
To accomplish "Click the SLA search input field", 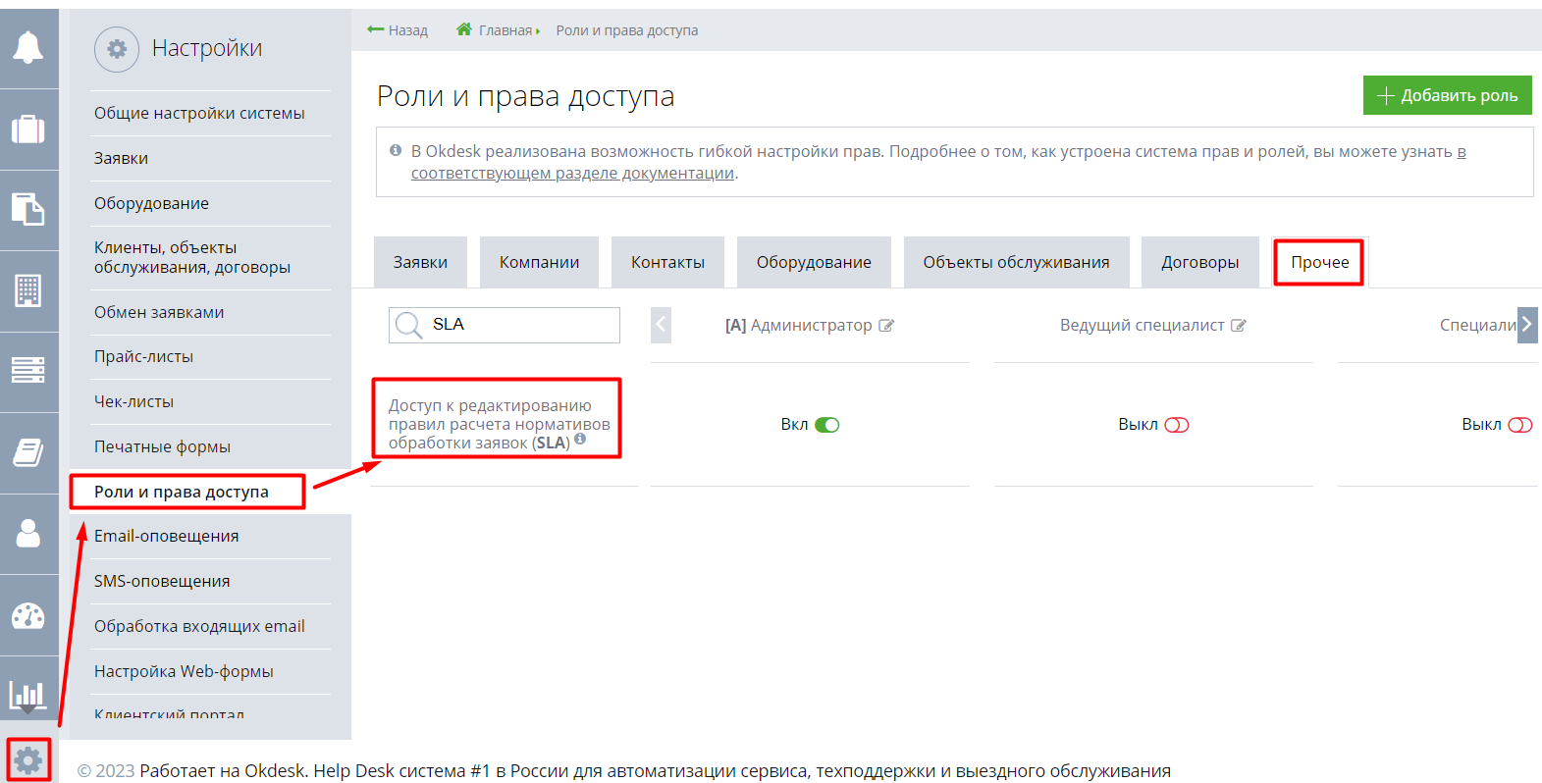I will (505, 325).
